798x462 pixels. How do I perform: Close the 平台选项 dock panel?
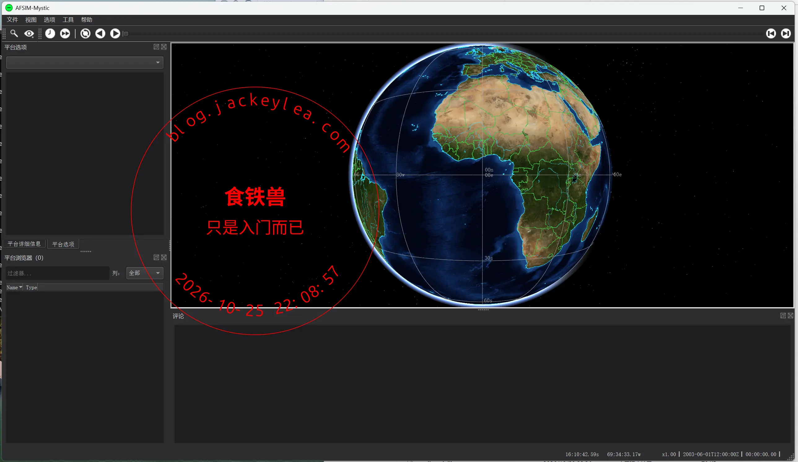click(164, 47)
